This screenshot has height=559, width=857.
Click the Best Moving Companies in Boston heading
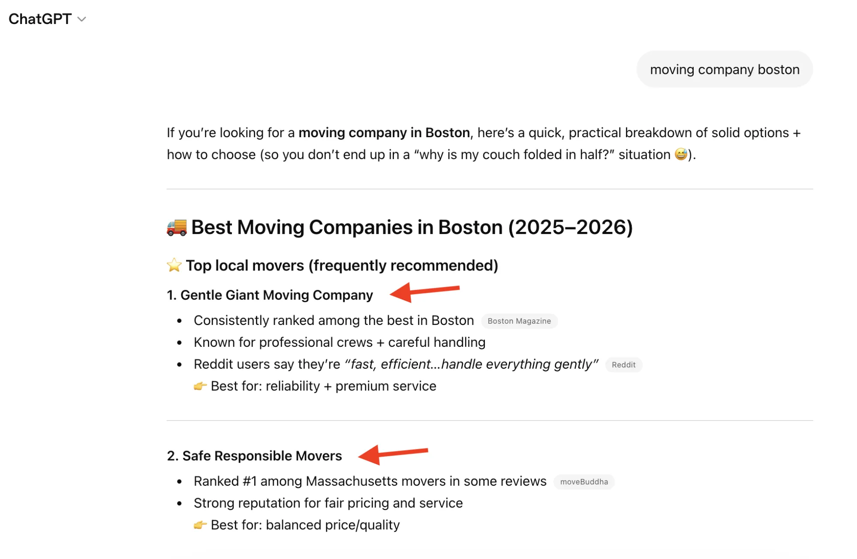(x=412, y=227)
